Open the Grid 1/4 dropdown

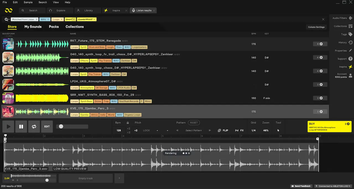(x=254, y=130)
